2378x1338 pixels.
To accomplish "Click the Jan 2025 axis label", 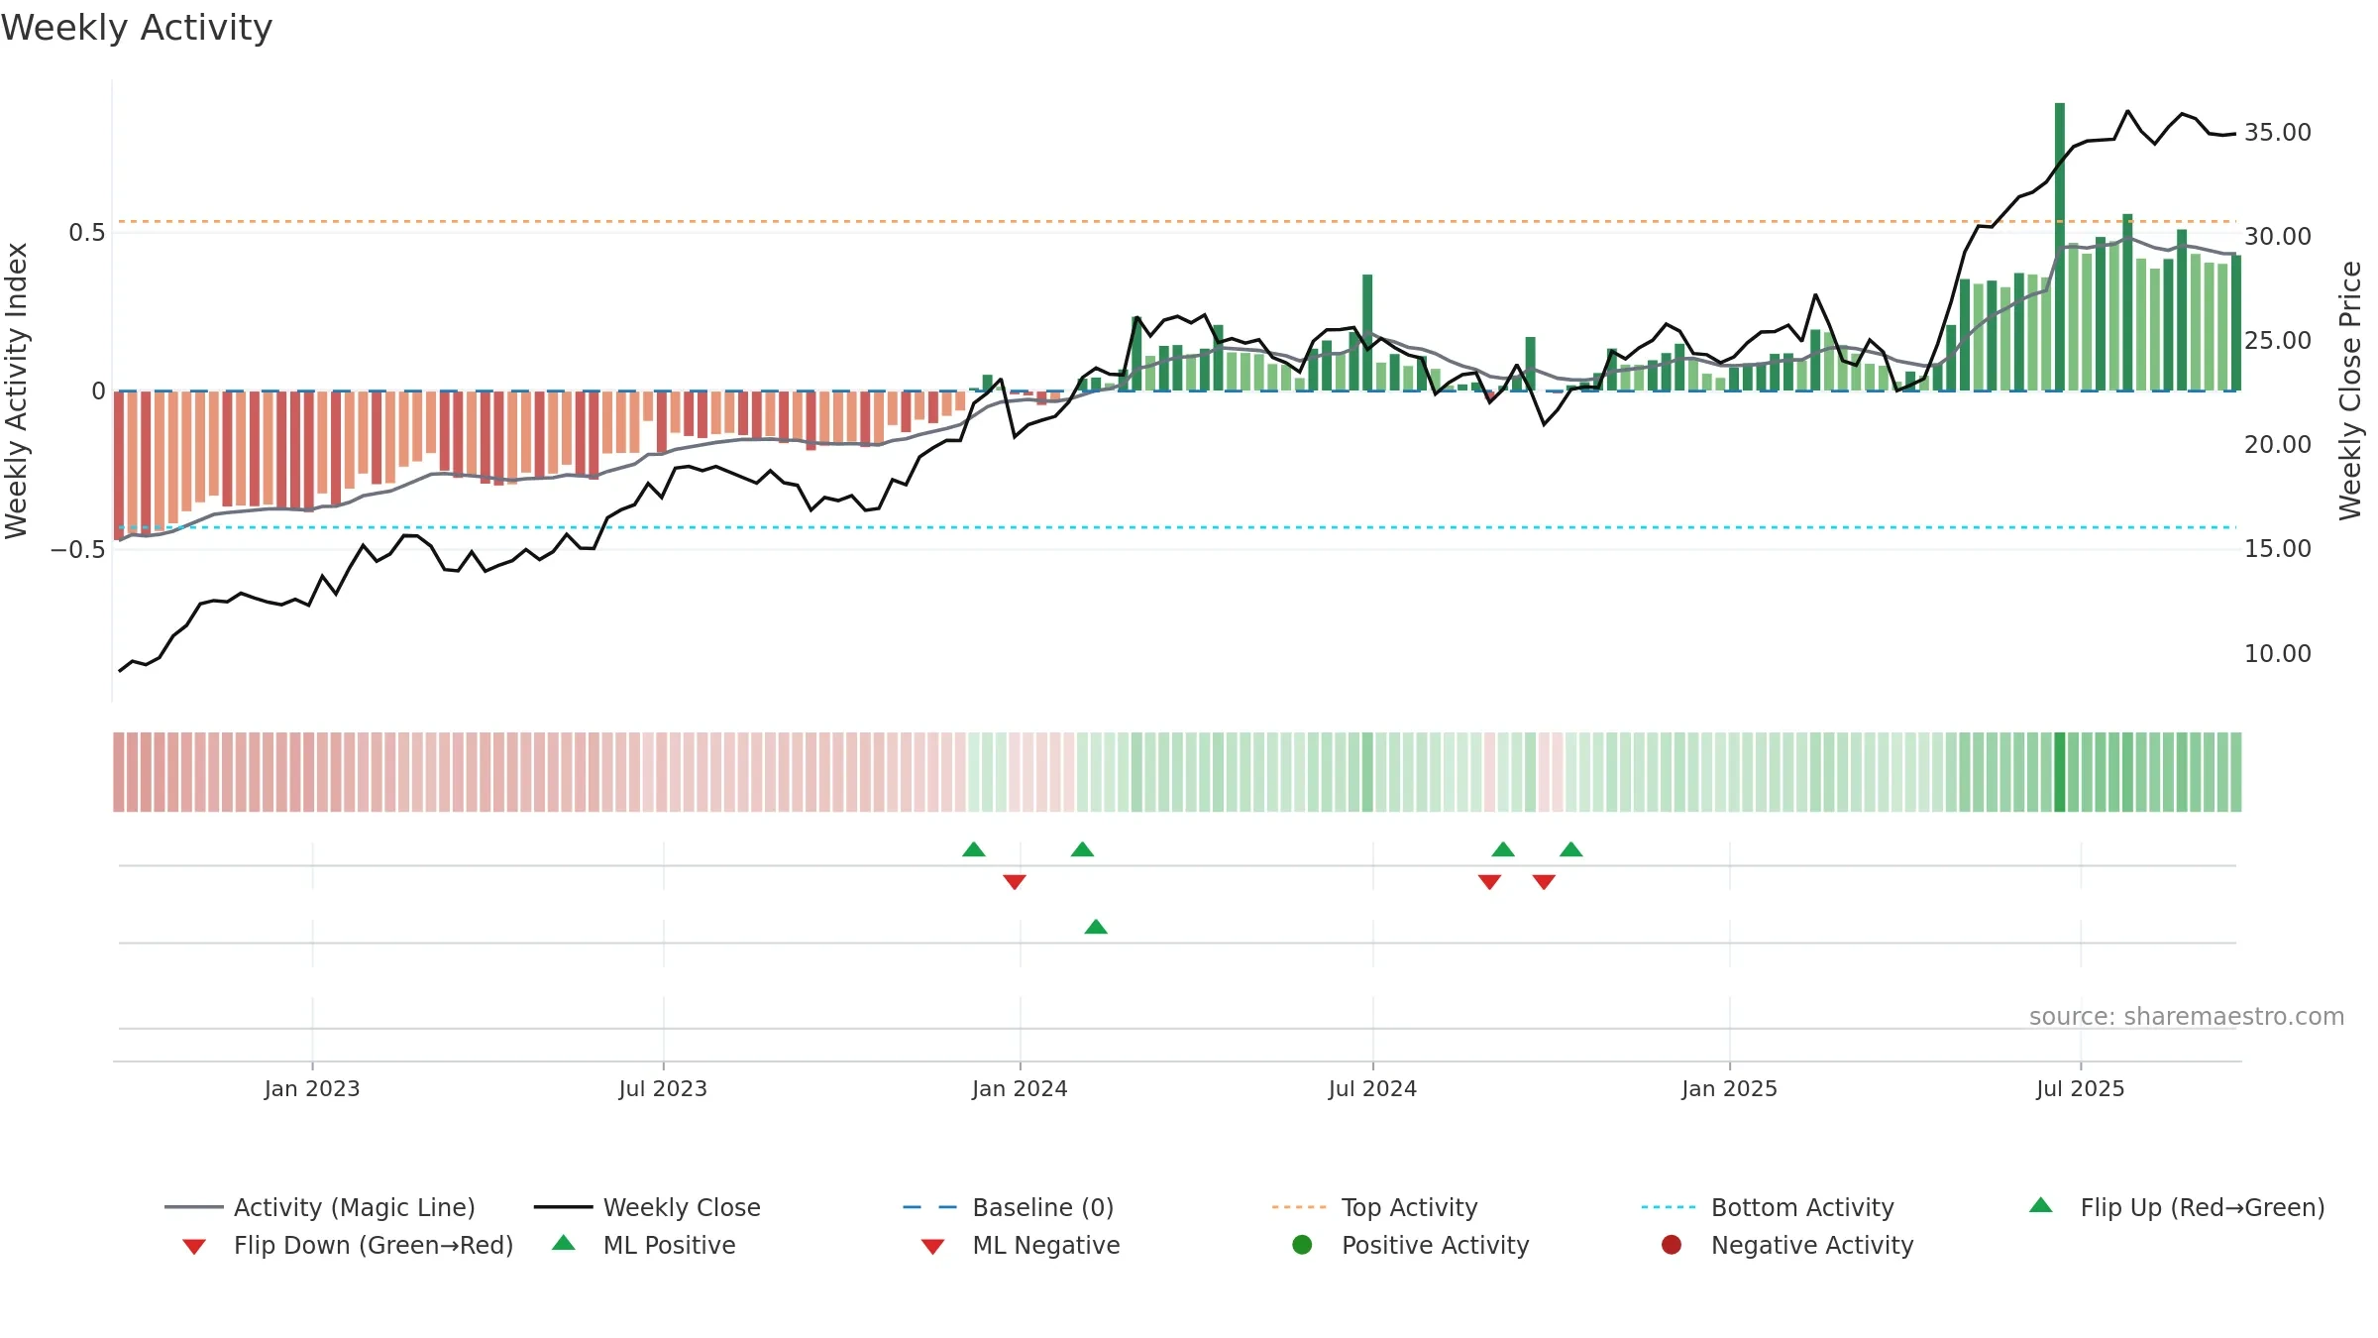I will tap(1729, 1088).
